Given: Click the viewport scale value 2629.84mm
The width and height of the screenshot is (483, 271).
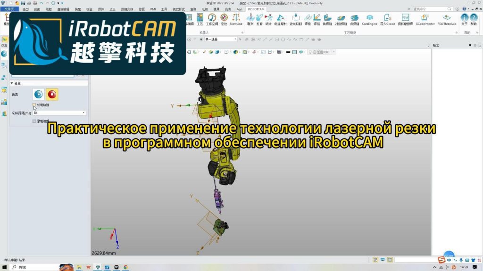Looking at the screenshot, I should 104,253.
